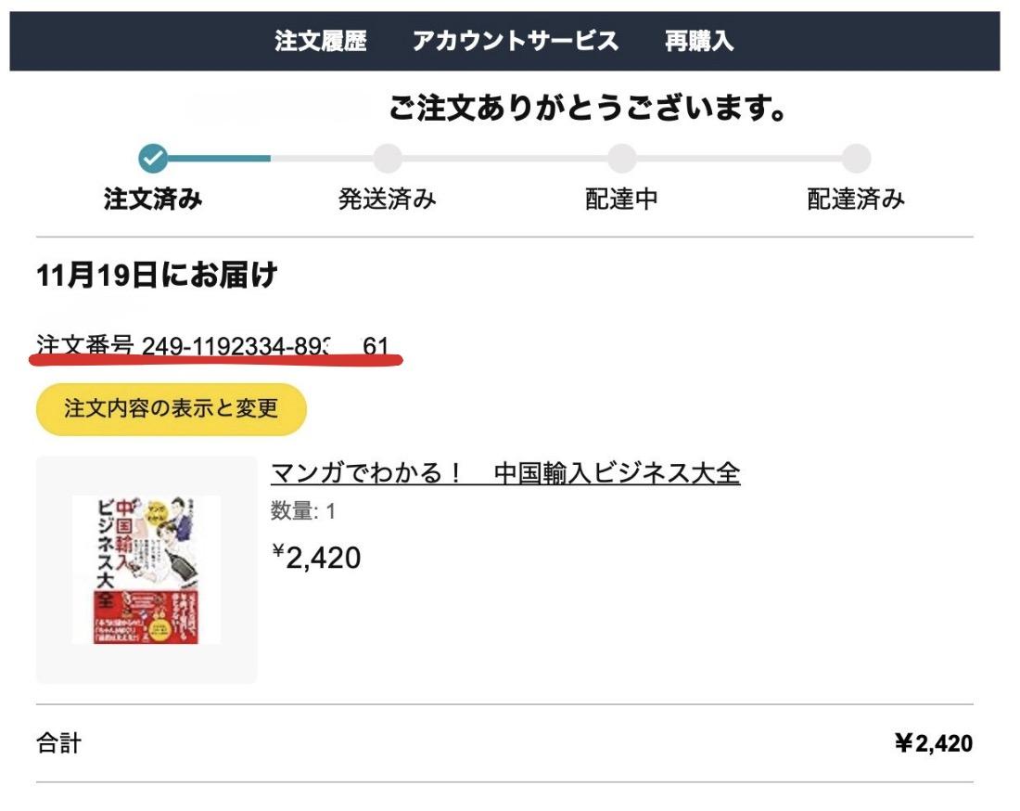Click the gray step circle above 配達中

click(621, 159)
